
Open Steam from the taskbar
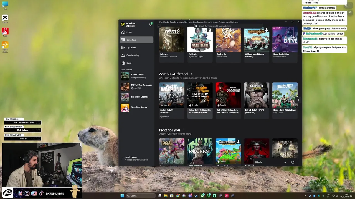196,196
